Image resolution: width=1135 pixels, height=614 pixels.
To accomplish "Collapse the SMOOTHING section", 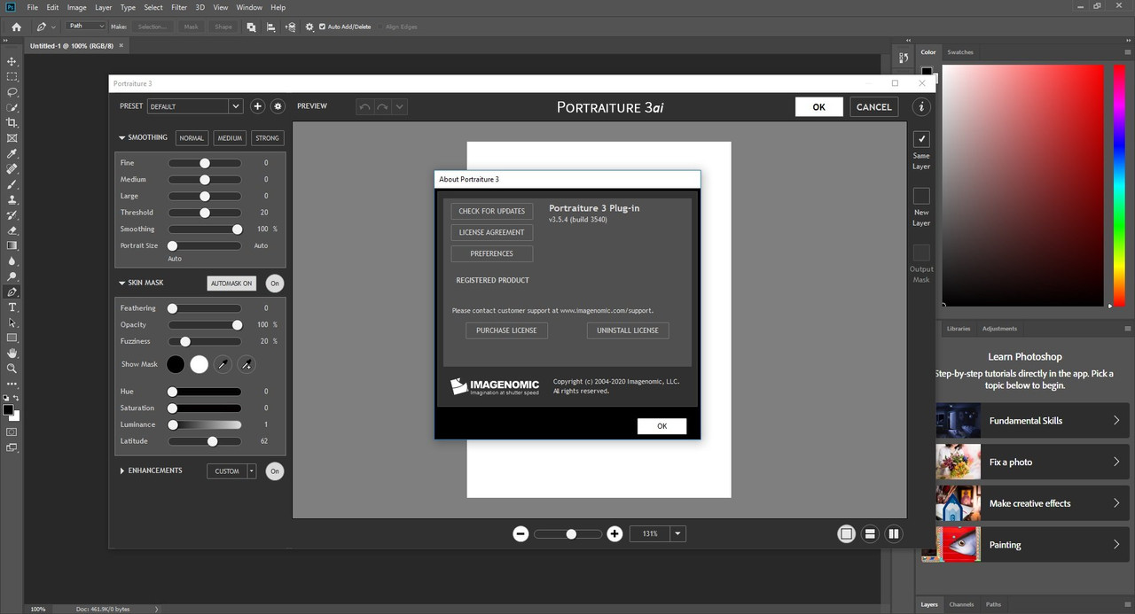I will pyautogui.click(x=121, y=138).
